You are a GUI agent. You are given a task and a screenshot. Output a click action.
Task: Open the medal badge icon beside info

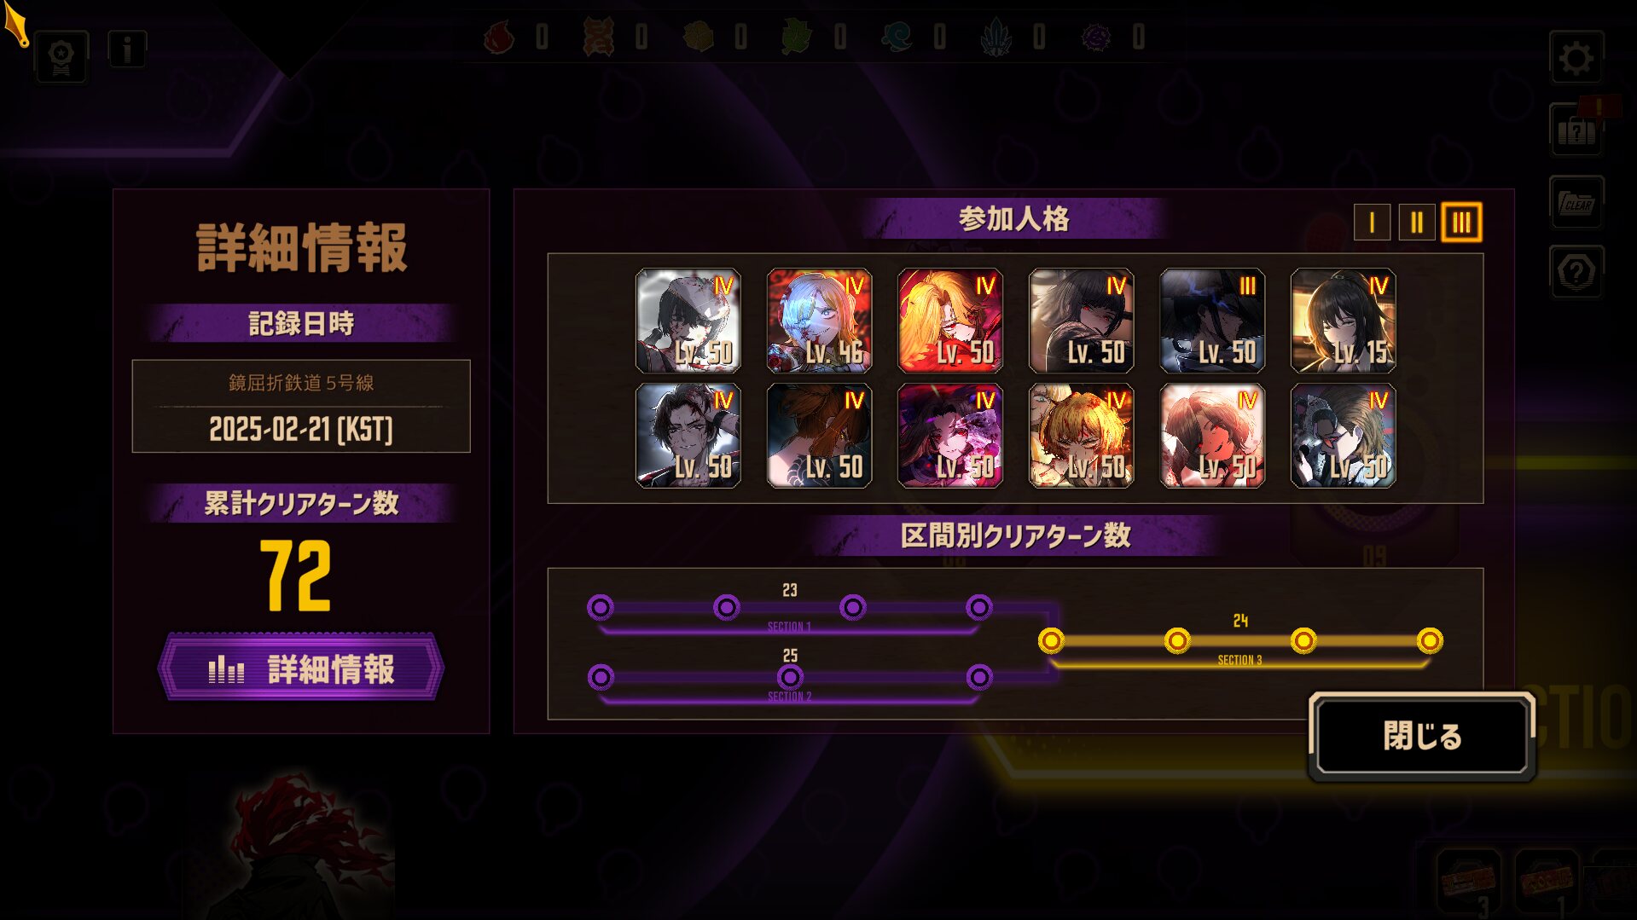pos(61,57)
